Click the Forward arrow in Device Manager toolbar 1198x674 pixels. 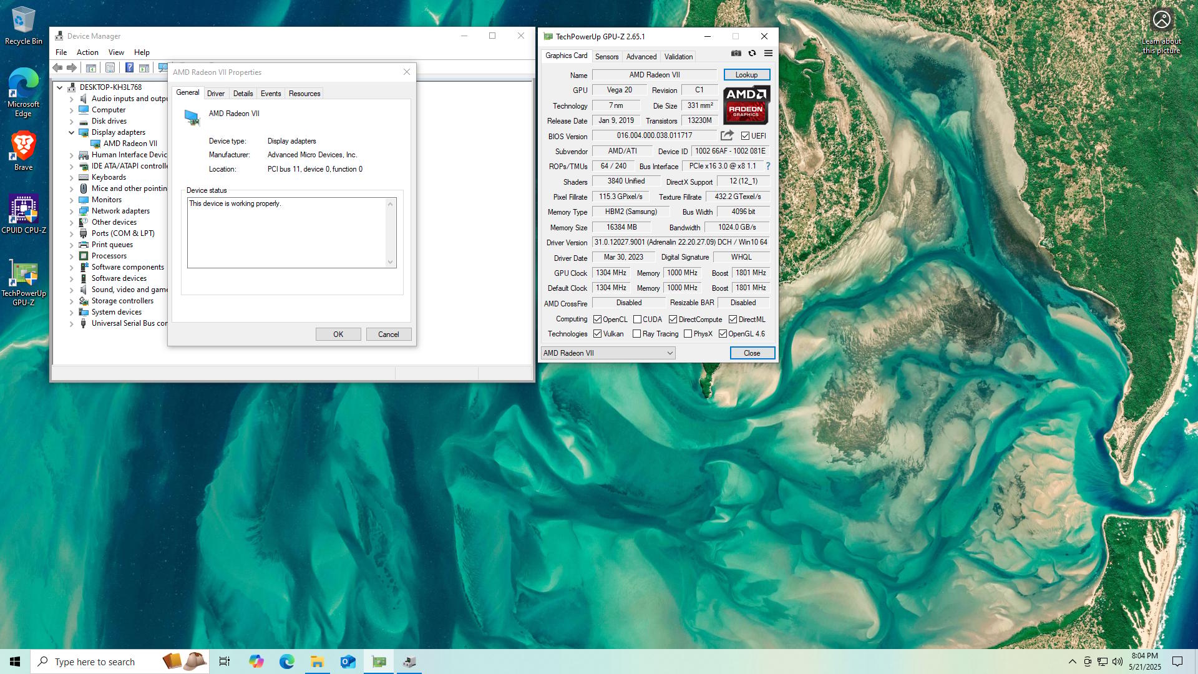(72, 68)
